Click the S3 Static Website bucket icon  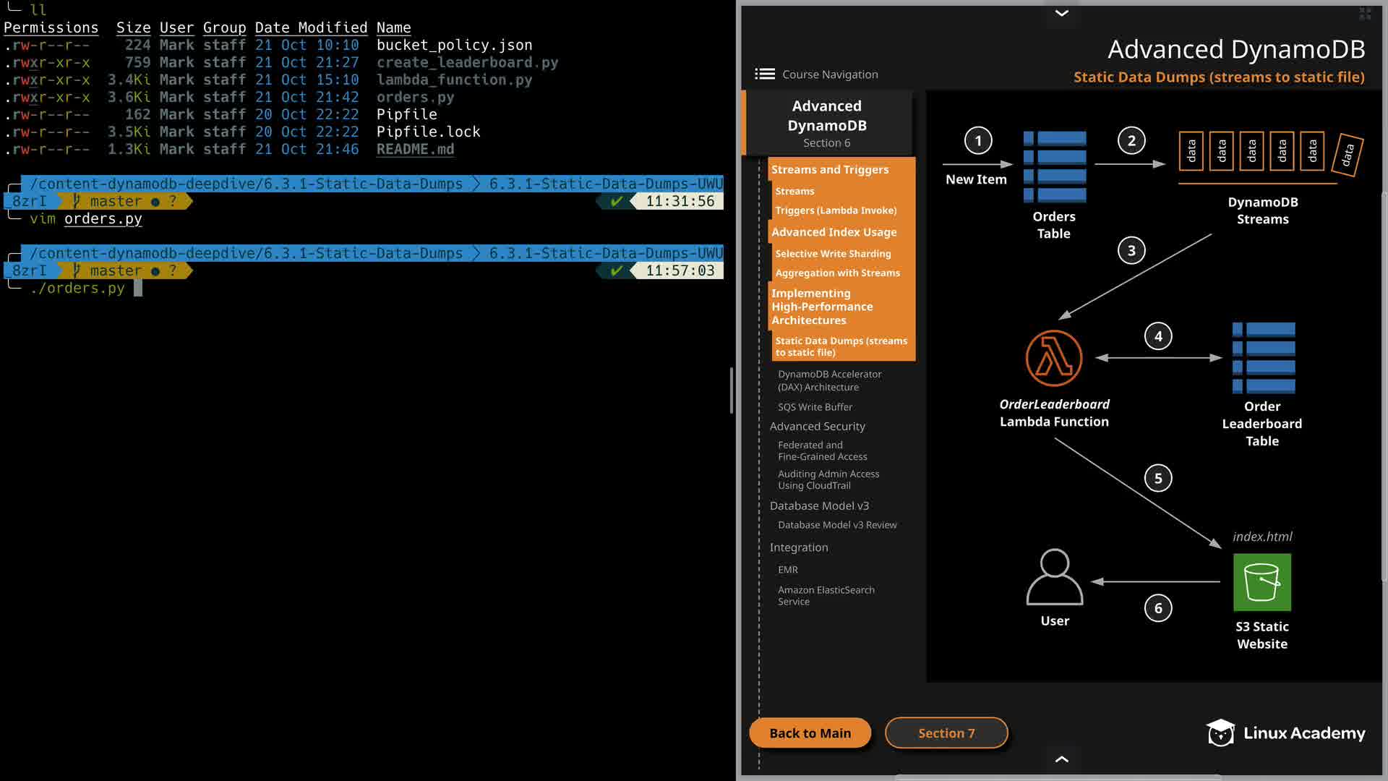pos(1261,582)
